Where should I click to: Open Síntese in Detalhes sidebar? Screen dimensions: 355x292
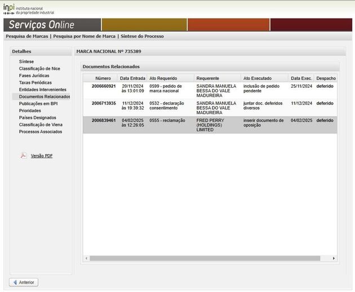(x=26, y=61)
